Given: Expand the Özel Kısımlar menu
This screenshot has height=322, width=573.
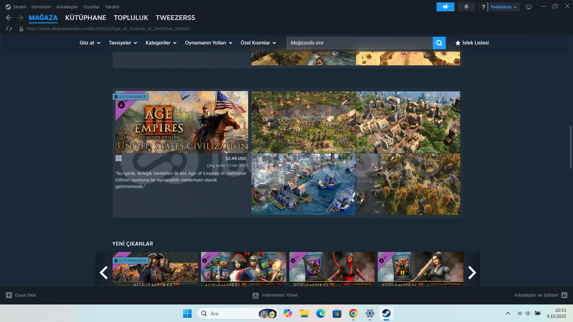Looking at the screenshot, I should (258, 43).
